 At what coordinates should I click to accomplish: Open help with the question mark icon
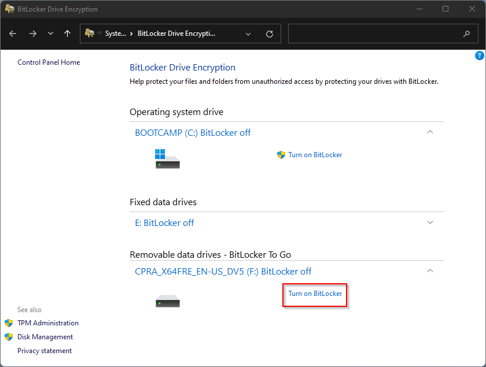pos(479,55)
